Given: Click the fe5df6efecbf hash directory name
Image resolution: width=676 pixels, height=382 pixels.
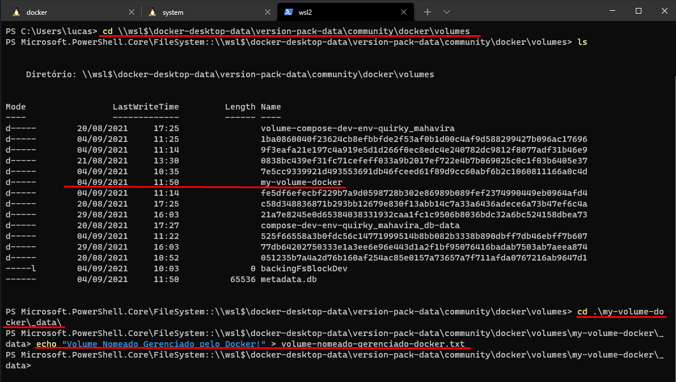Looking at the screenshot, I should click(424, 193).
